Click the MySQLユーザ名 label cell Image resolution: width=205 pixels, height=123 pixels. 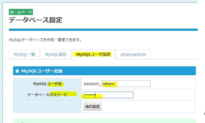tap(47, 84)
